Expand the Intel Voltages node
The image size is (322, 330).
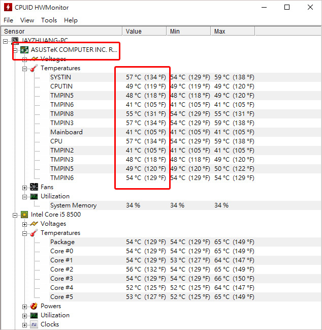coord(24,224)
